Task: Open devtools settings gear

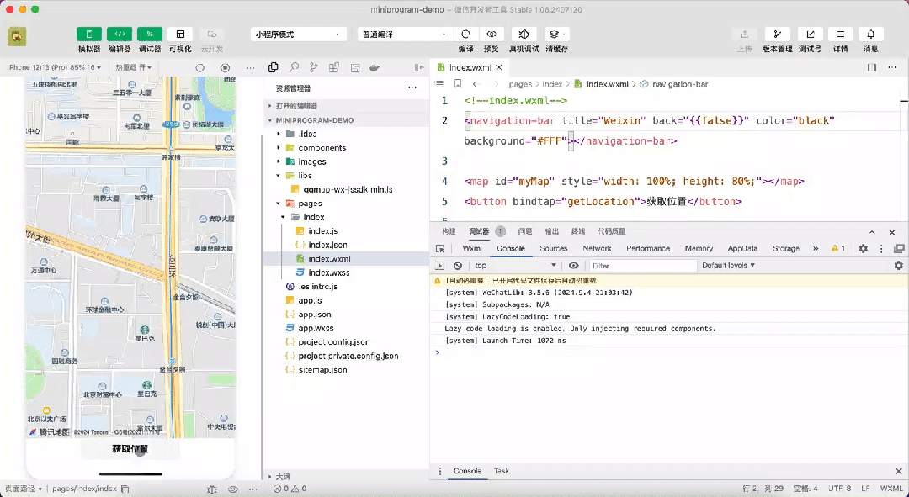Action: [x=864, y=249]
